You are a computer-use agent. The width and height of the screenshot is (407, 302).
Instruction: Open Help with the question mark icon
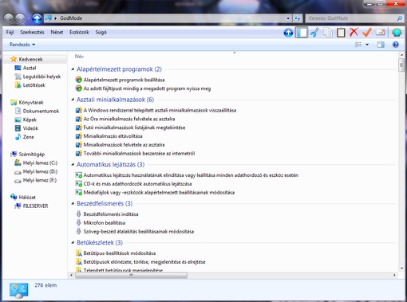click(396, 45)
